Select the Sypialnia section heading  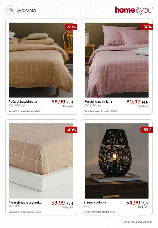pyautogui.click(x=26, y=10)
